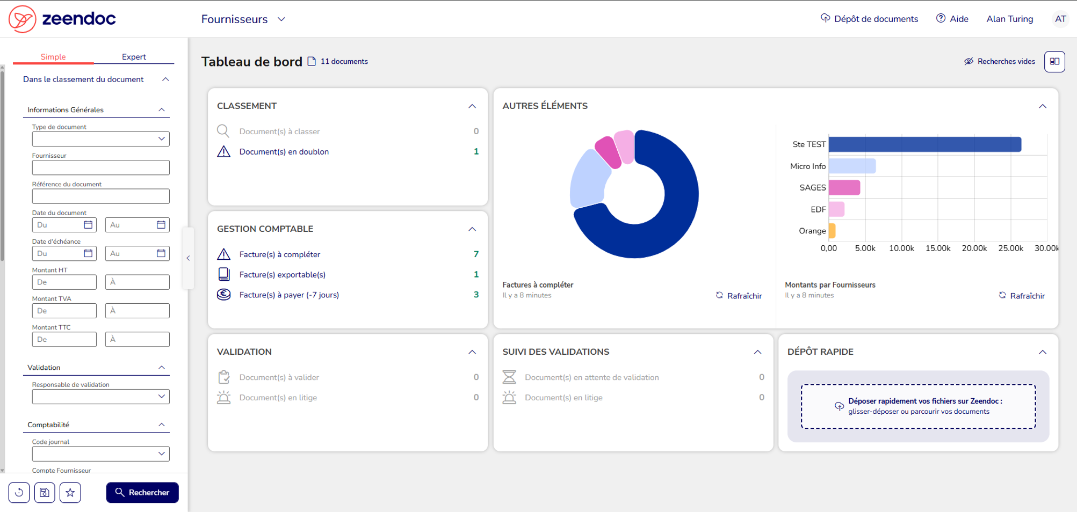Click the Fournisseur input field

[100, 167]
